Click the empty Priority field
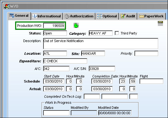168x118 pixels. tap(146, 53)
